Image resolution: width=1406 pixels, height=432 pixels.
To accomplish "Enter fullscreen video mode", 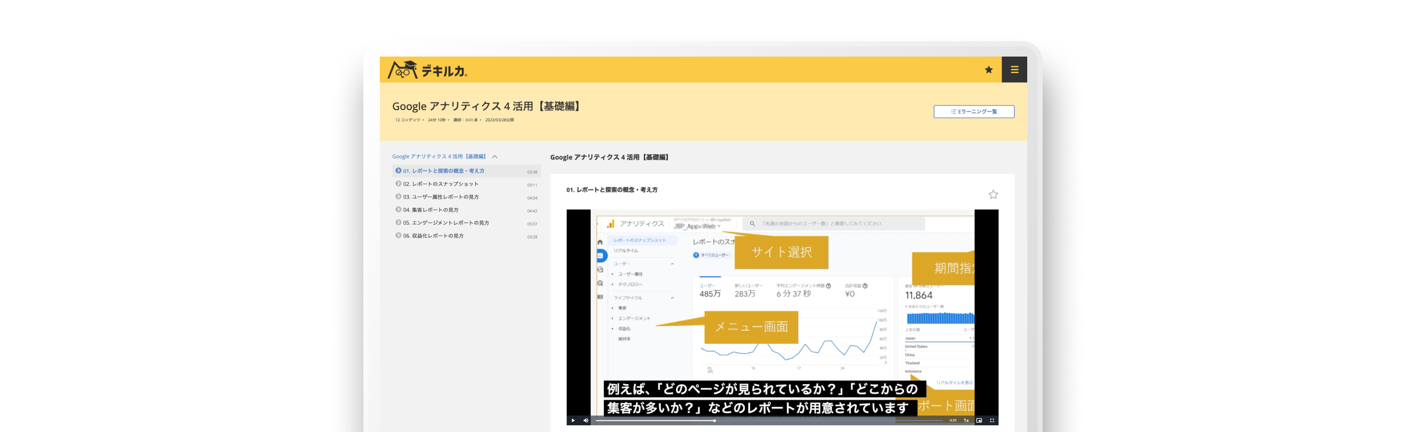I will tap(992, 421).
